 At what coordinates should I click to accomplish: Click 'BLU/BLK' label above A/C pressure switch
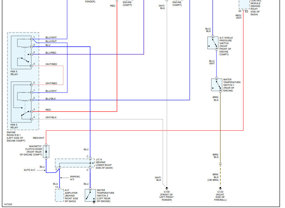208,30
